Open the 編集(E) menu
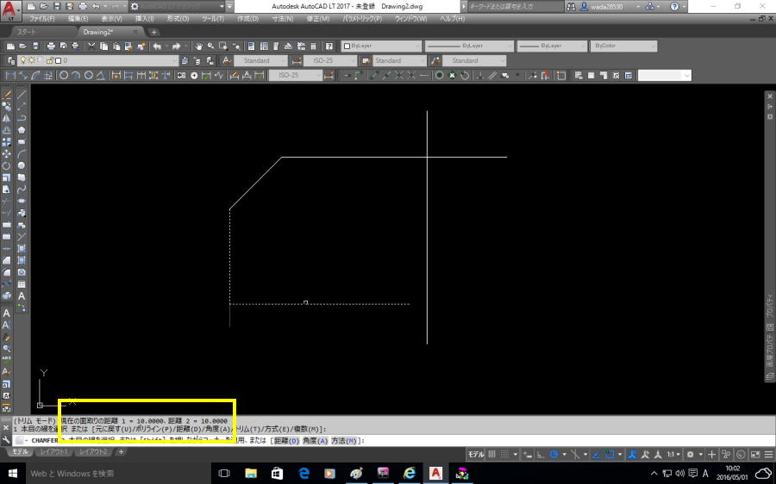 pyautogui.click(x=78, y=18)
